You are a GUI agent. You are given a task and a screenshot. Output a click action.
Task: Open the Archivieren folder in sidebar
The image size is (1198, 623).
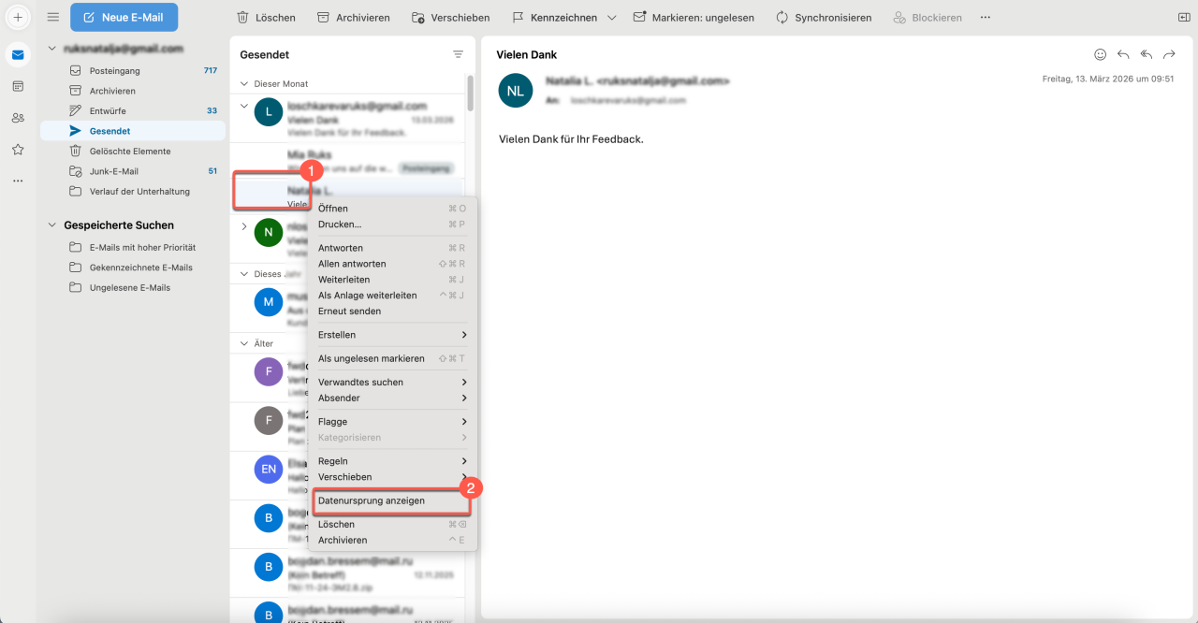[133, 91]
